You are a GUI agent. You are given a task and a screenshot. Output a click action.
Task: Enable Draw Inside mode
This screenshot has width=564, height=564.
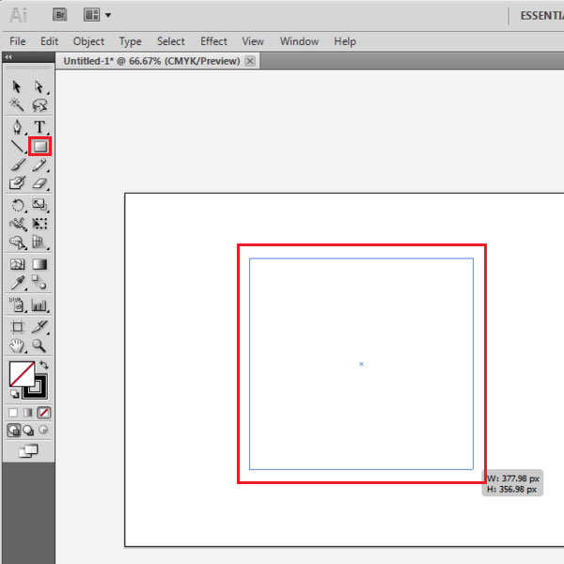coord(43,430)
